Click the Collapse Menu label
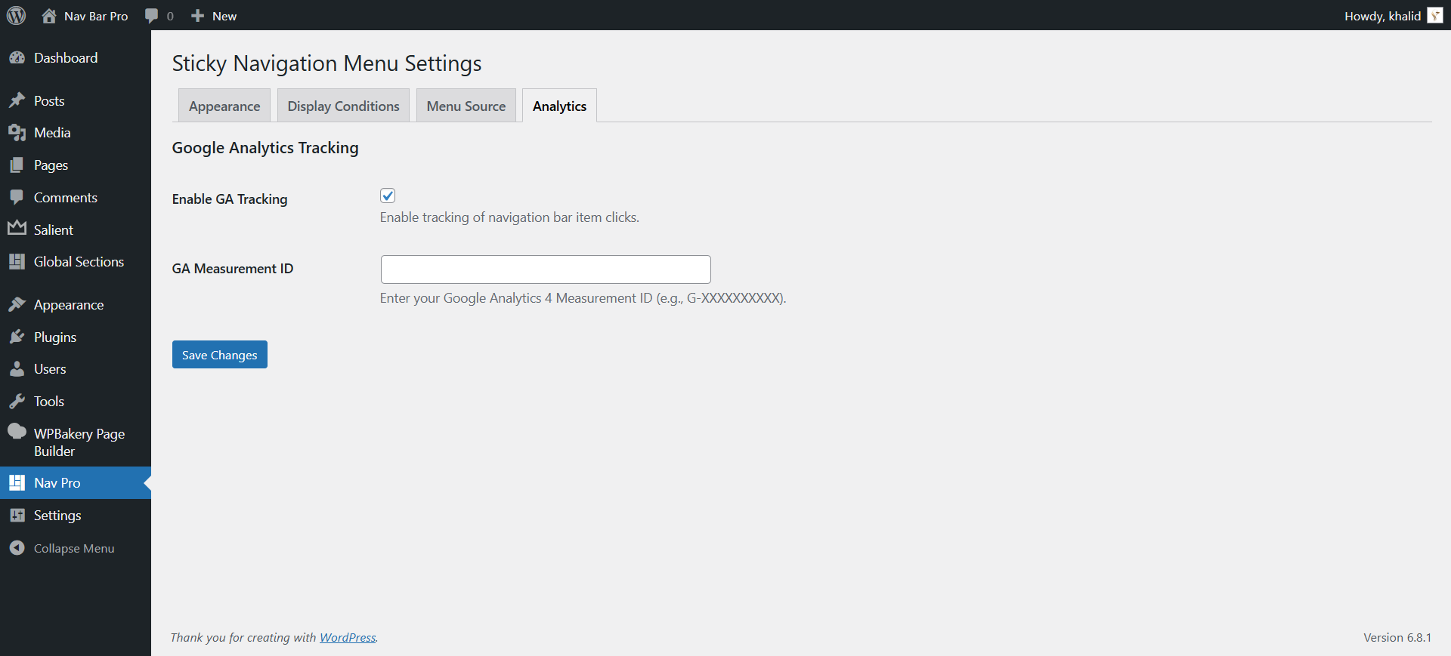This screenshot has width=1451, height=656. tap(74, 548)
